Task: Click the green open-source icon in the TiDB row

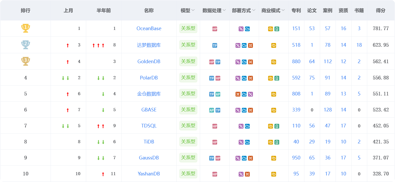Action: click(277, 142)
